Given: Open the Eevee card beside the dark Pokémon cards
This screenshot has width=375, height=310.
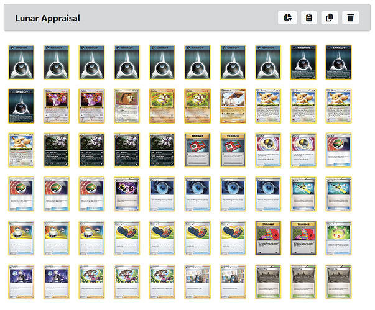Looking at the screenshot, I should point(21,150).
